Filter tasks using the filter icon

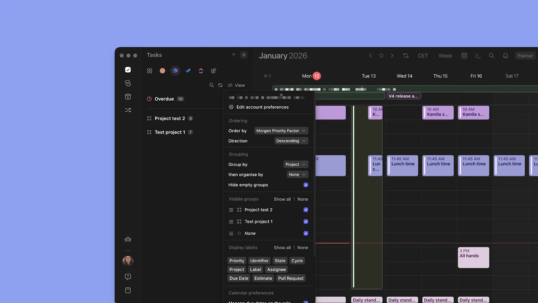tap(234, 55)
